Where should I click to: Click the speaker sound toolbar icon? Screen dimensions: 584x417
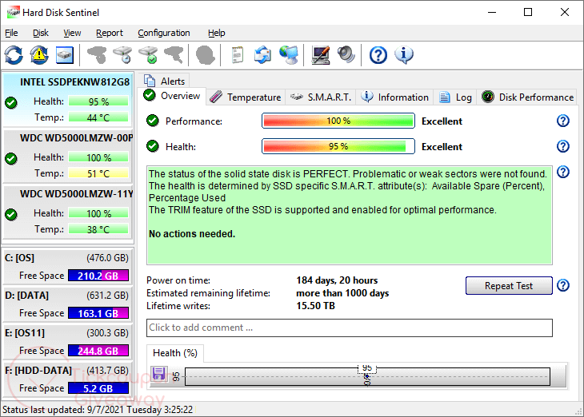click(x=346, y=55)
